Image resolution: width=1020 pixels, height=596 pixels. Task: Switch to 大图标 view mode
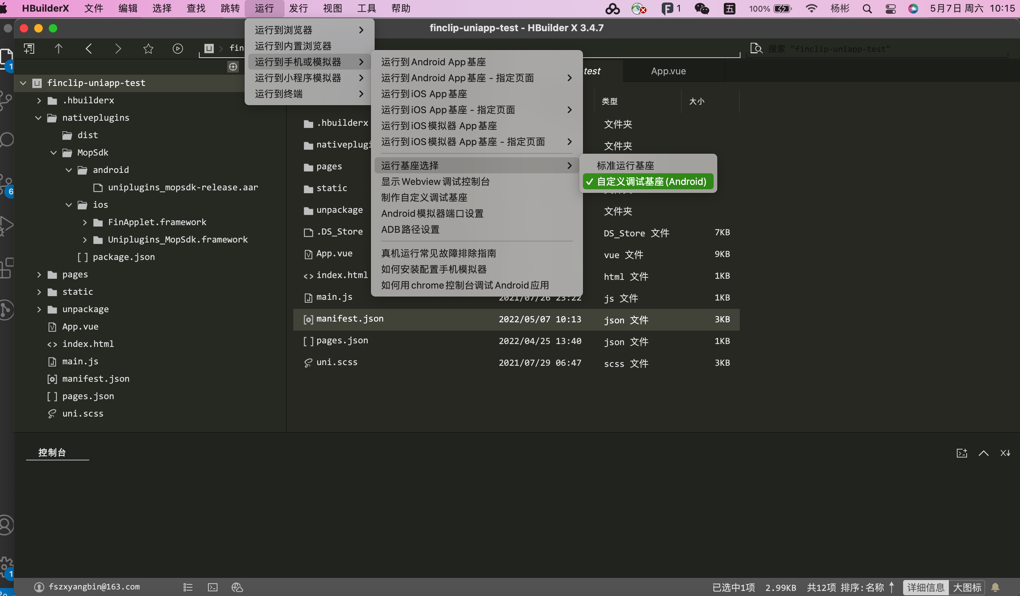pyautogui.click(x=967, y=587)
